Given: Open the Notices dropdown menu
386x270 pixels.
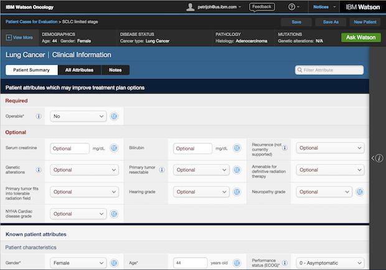Looking at the screenshot, I should [324, 7].
